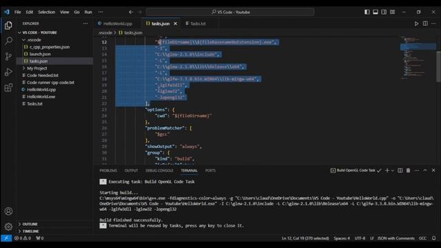441x248 pixels.
Task: Click the remote window indicator in status bar
Action: coord(6,238)
